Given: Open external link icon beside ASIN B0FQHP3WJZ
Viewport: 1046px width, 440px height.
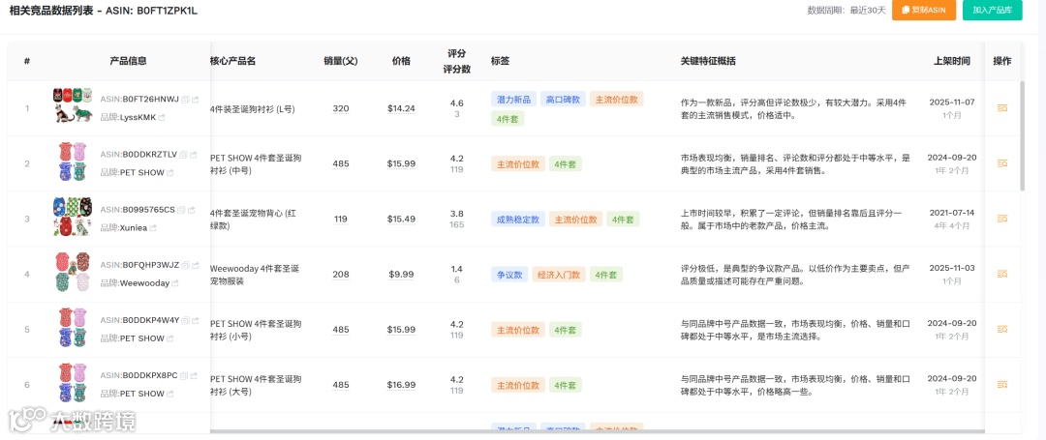Looking at the screenshot, I should 195,266.
